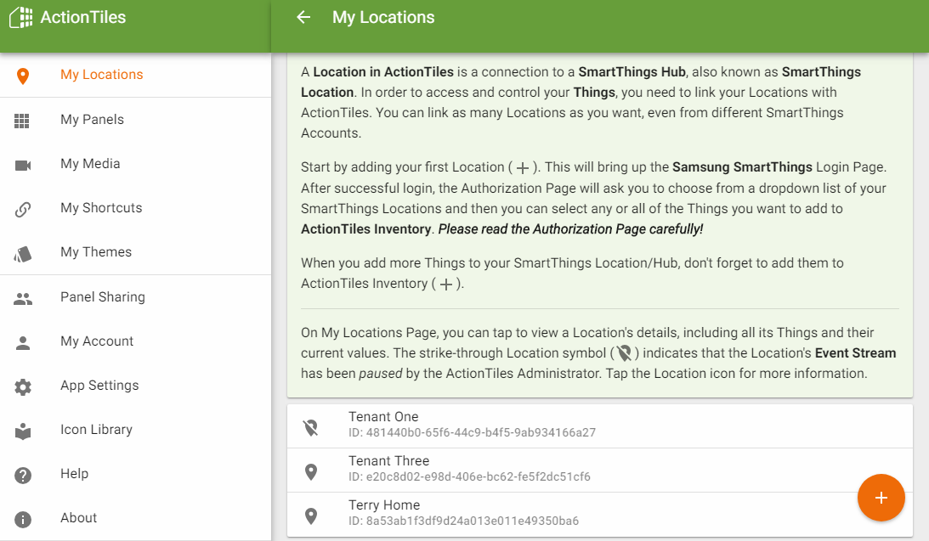Screen dimensions: 929x541
Task: Click the About info icon
Action: pos(22,520)
